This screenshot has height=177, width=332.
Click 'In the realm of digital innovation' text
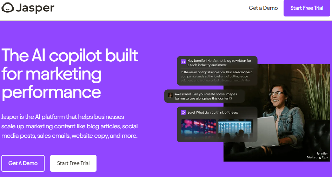pyautogui.click(x=217, y=76)
